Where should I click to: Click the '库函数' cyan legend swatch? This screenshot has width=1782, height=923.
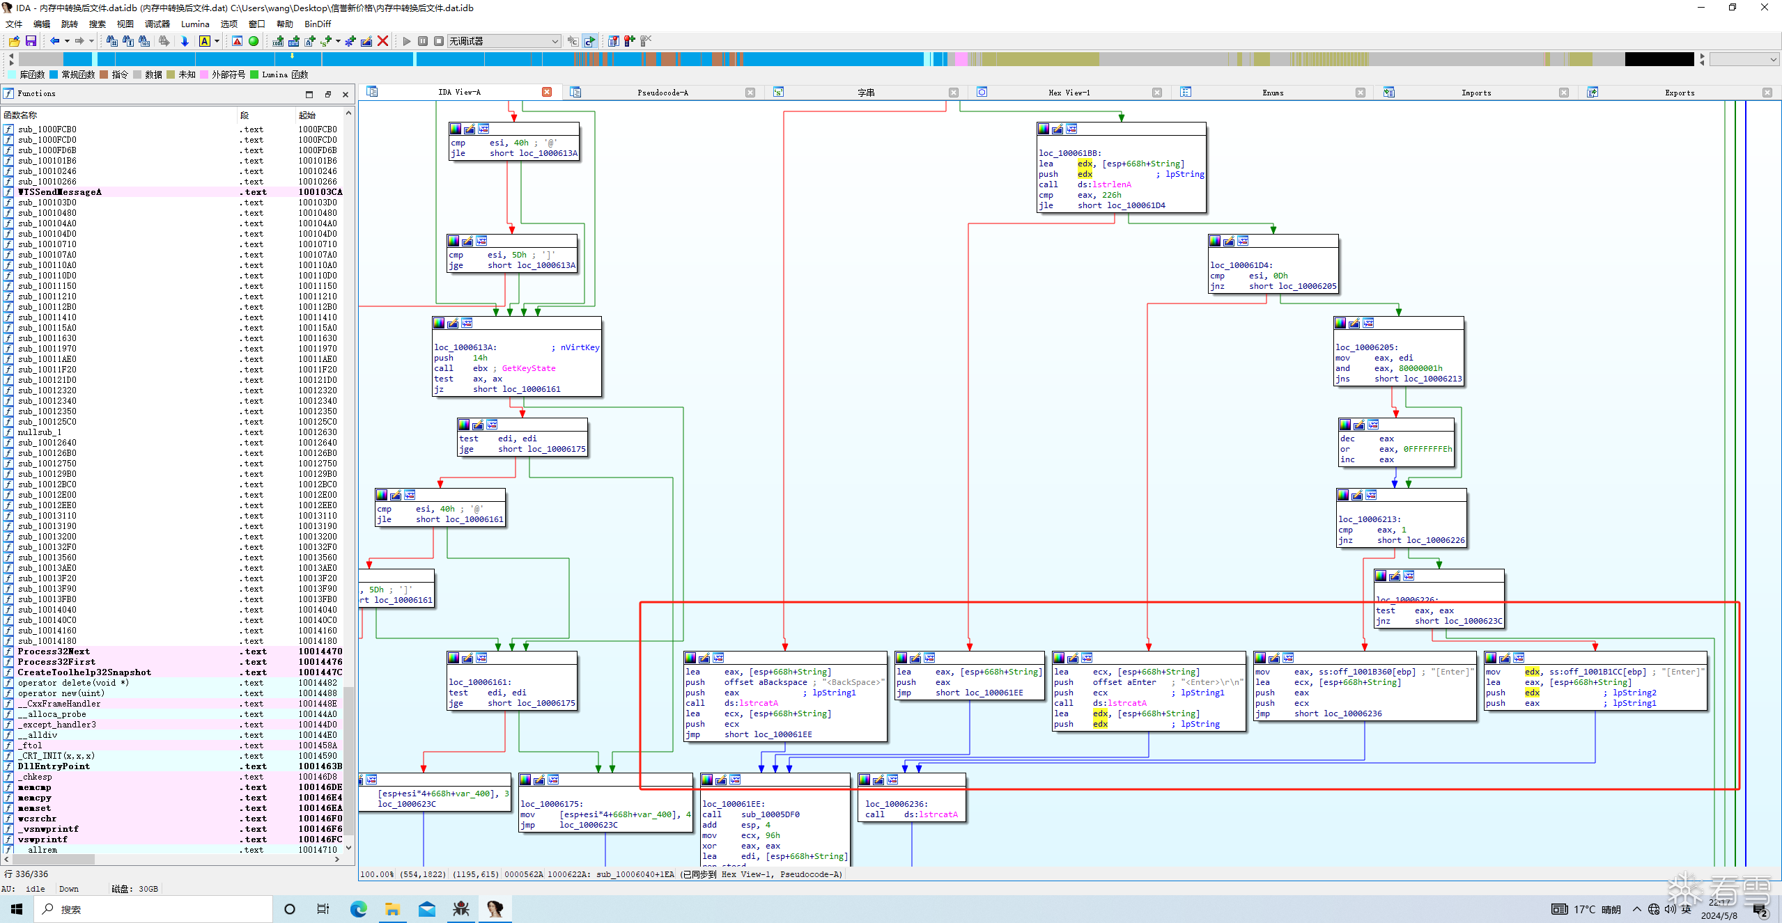click(12, 74)
